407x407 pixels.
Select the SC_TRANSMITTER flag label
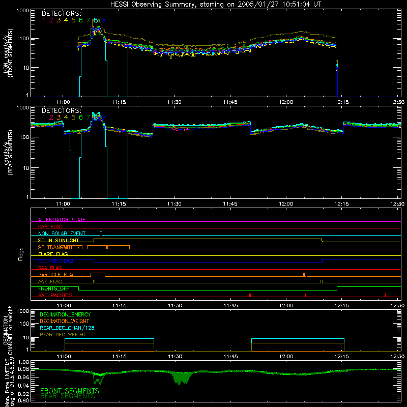click(x=59, y=247)
